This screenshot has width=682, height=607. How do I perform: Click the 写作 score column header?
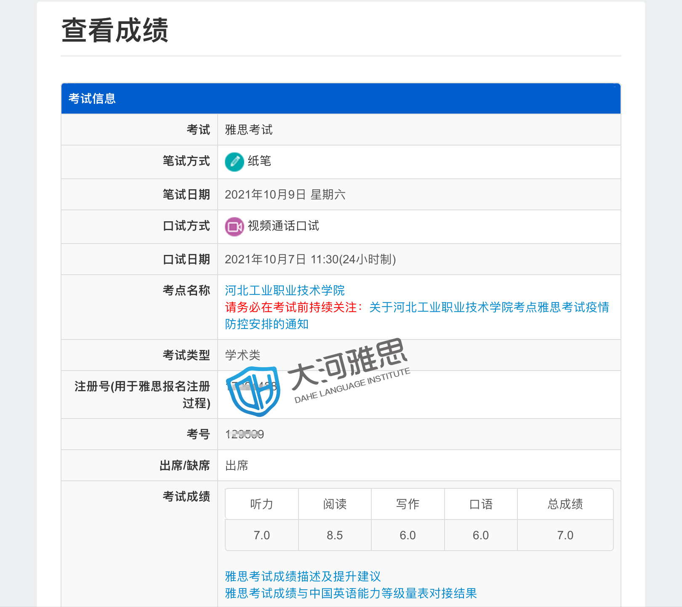408,504
